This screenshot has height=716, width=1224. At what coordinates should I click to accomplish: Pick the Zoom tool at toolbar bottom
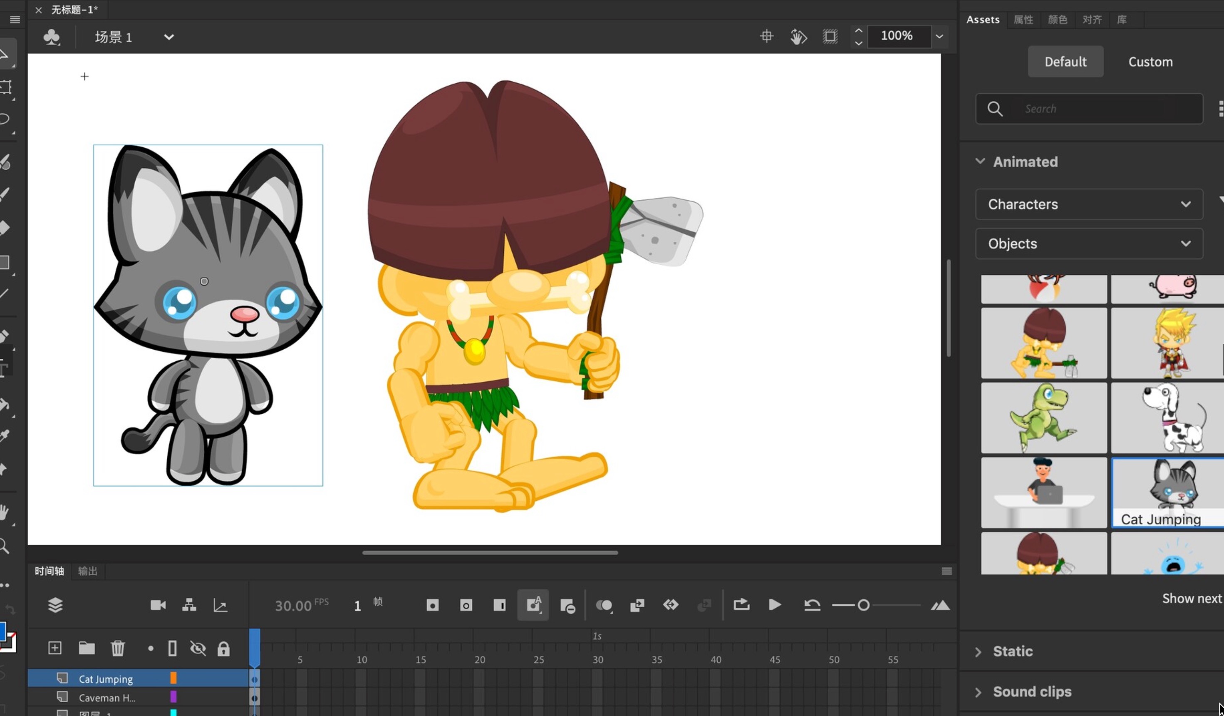point(5,546)
